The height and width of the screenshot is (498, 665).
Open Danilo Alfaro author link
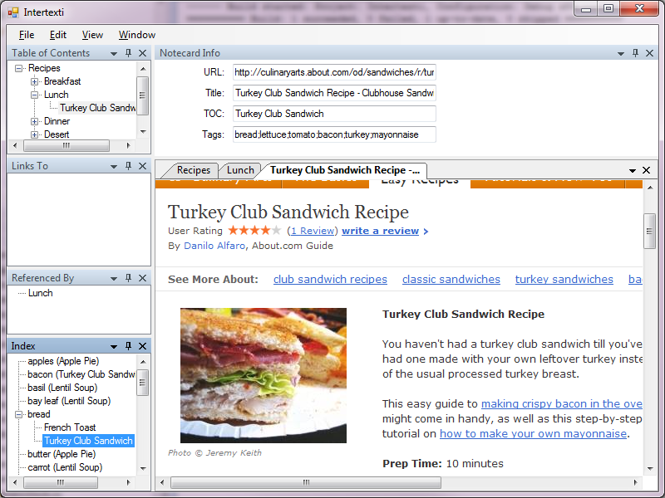[x=214, y=246]
